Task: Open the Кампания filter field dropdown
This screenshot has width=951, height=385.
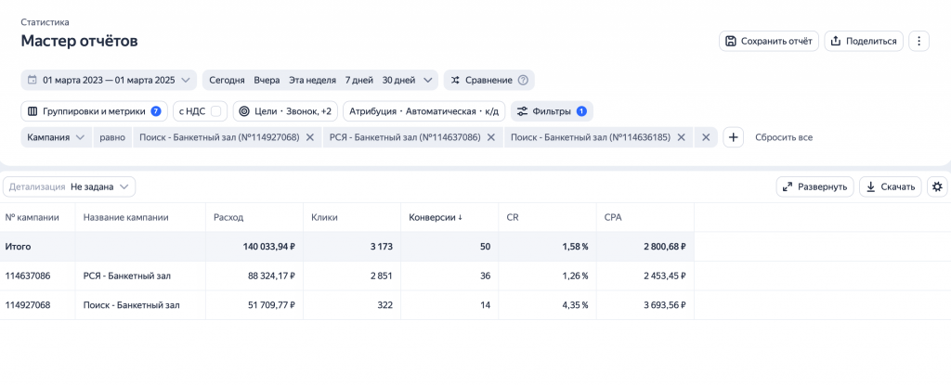Action: pos(56,137)
